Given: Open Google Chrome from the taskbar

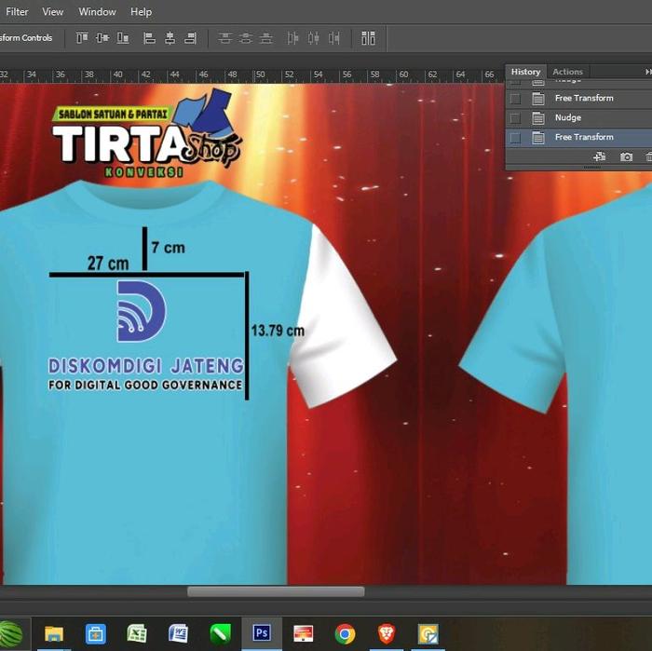Looking at the screenshot, I should (x=346, y=634).
